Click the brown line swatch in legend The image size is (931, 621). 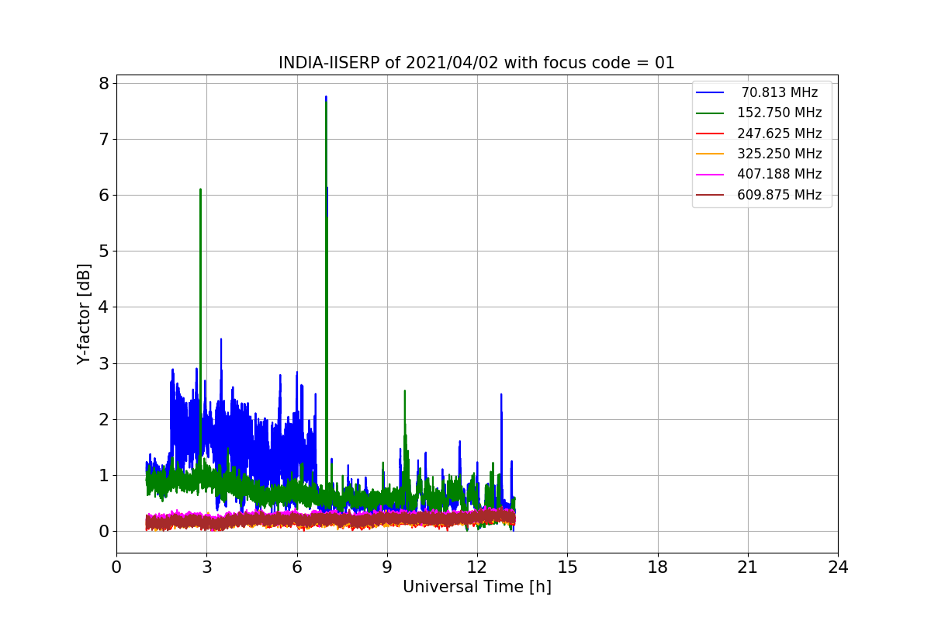711,195
